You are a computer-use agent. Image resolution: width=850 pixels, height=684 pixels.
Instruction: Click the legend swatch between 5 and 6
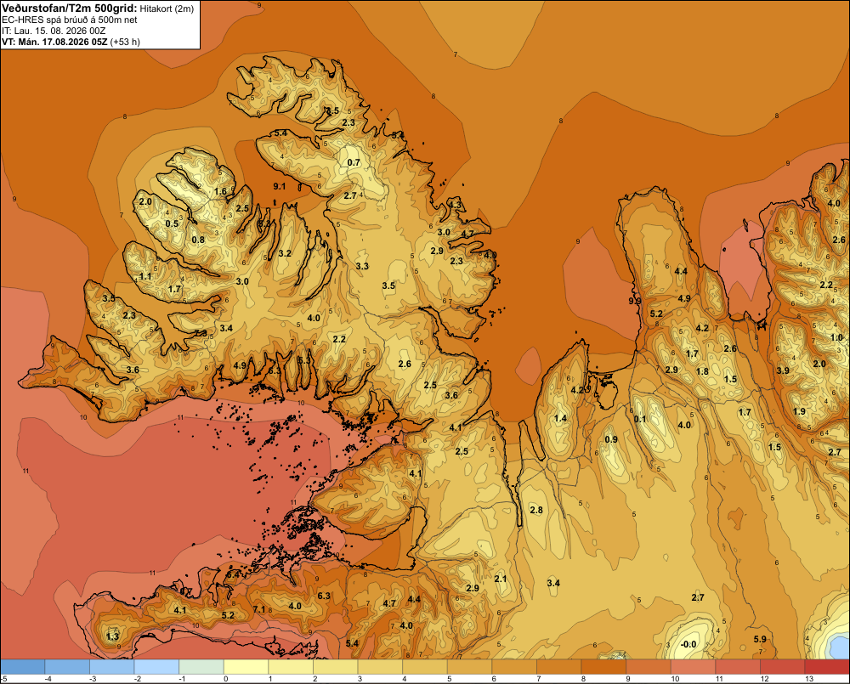point(470,667)
